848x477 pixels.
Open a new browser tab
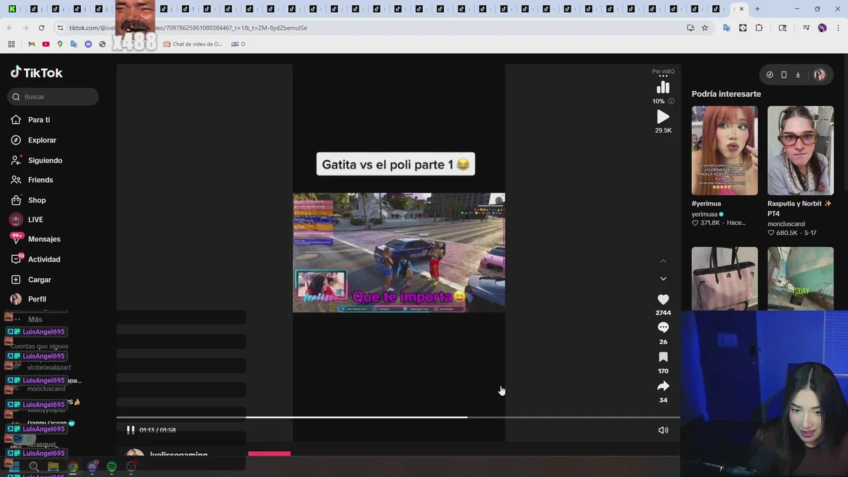click(757, 9)
